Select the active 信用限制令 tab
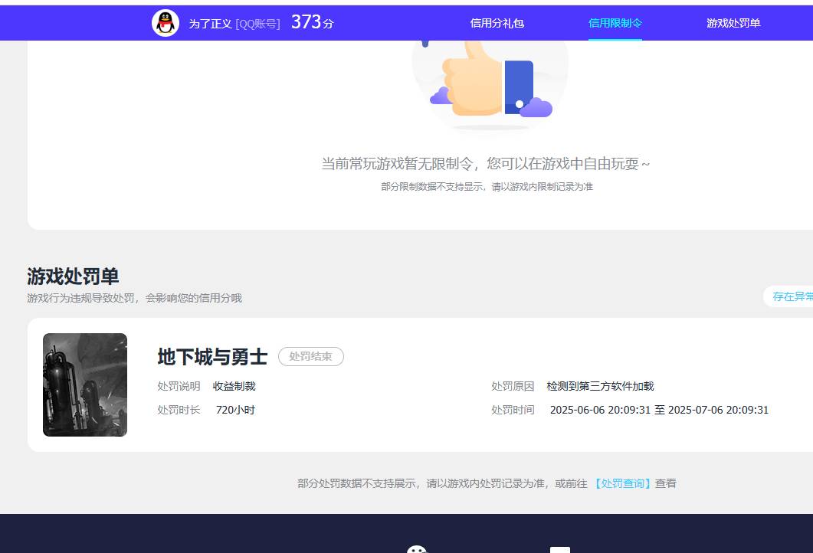This screenshot has width=813, height=553. pos(617,22)
